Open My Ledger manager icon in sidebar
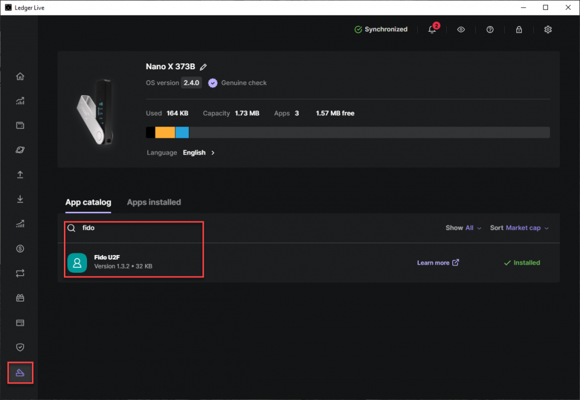Screen dimensions: 580x400 tap(20, 373)
